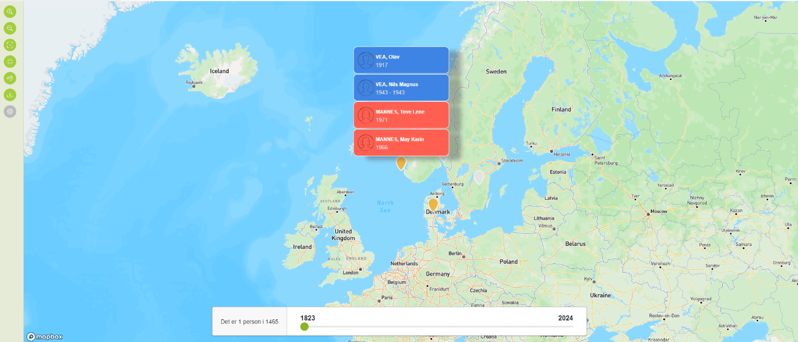Click the Mapbox logo
The width and height of the screenshot is (798, 342).
point(45,336)
